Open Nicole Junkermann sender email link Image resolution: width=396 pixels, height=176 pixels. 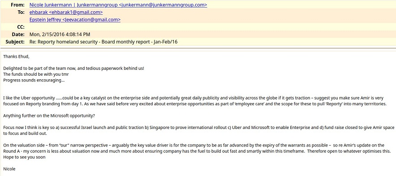(x=118, y=5)
